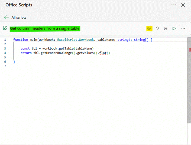
Task: Click line number 1 in the gutter
Action: [5, 40]
